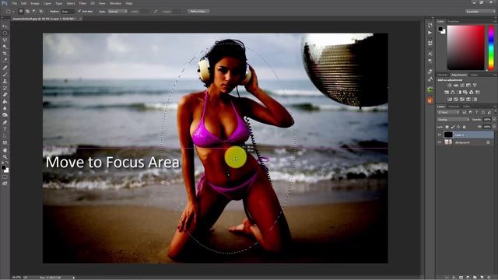Select the Quick Selection tool
The image size is (498, 280).
coord(5,47)
